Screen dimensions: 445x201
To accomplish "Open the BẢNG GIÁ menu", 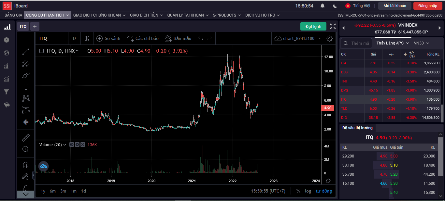I will [x=13, y=15].
